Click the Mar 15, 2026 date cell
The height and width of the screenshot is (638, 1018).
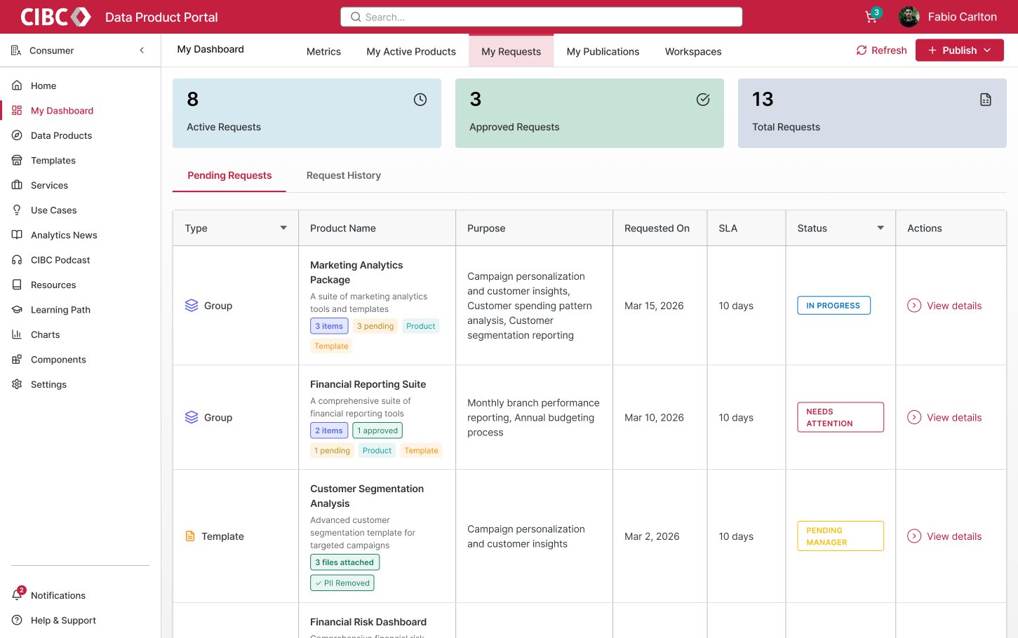(654, 306)
